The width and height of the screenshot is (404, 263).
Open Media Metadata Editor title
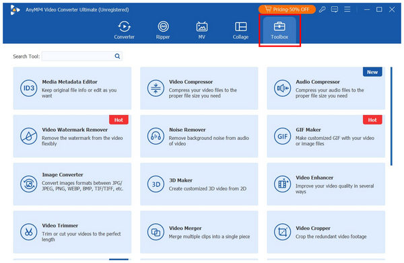pyautogui.click(x=69, y=82)
